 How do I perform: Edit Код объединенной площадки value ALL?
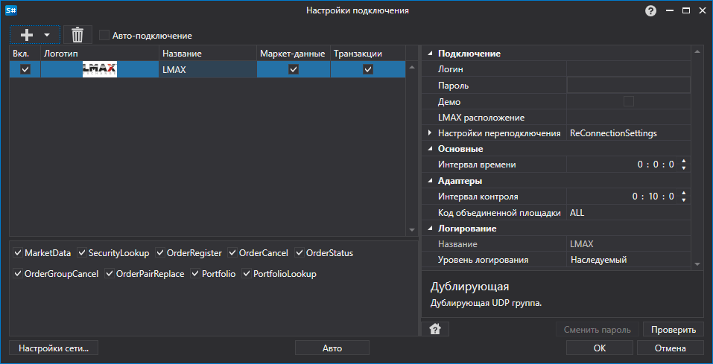tap(628, 213)
